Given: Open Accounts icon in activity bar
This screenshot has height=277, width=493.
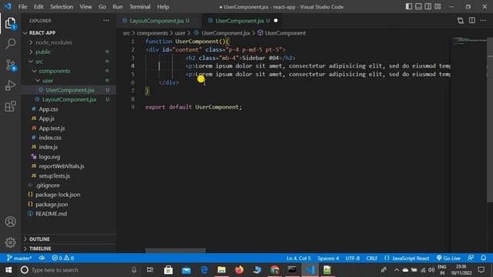Looking at the screenshot, I should pyautogui.click(x=10, y=222).
